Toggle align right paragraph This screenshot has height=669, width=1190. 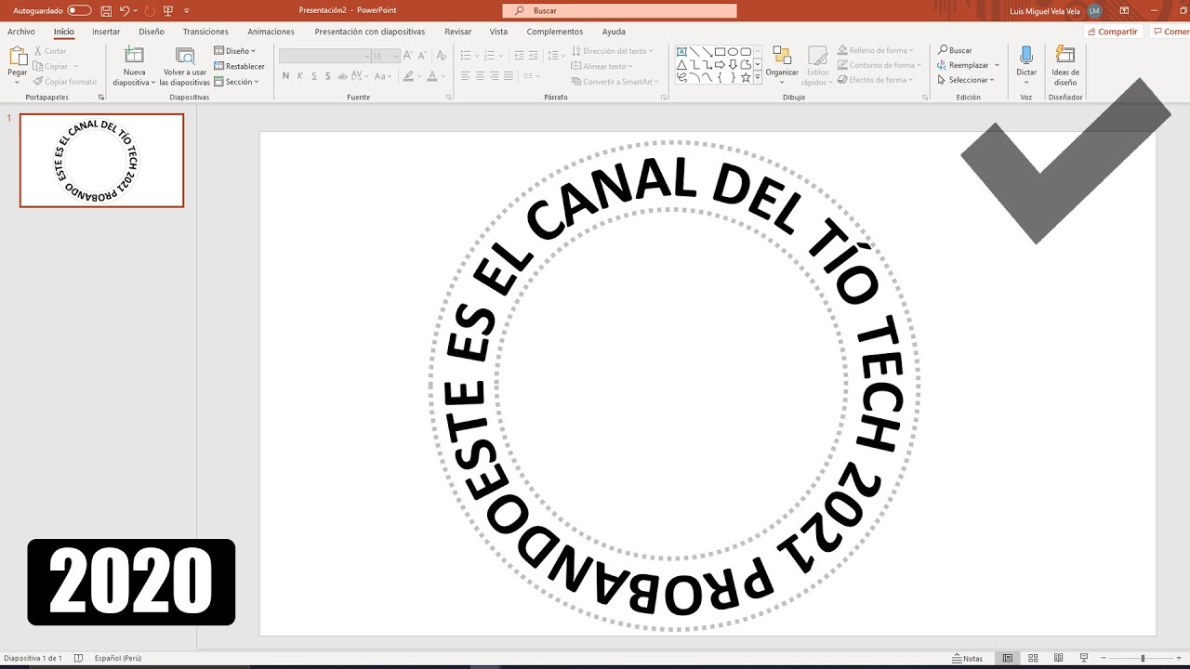494,76
